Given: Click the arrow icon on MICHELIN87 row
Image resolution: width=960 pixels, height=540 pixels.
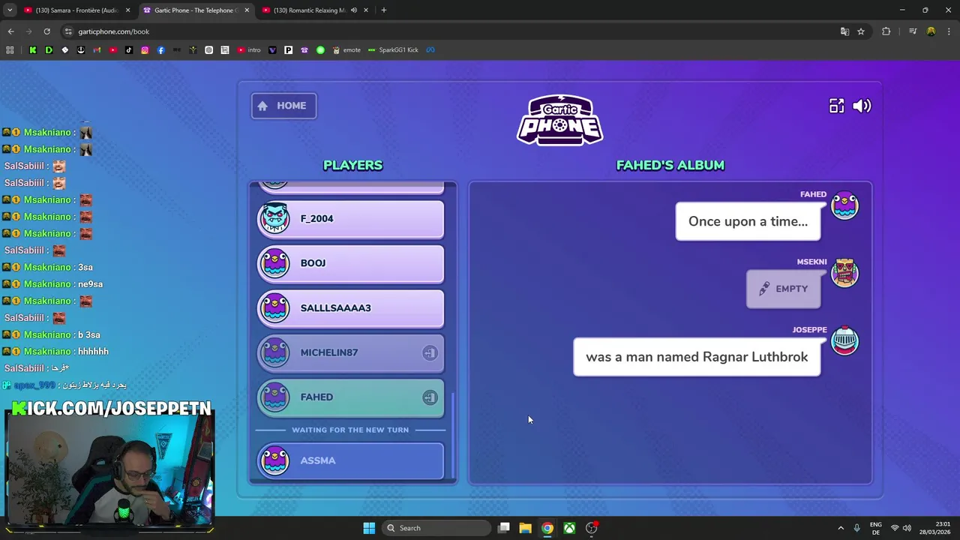Looking at the screenshot, I should pos(430,352).
